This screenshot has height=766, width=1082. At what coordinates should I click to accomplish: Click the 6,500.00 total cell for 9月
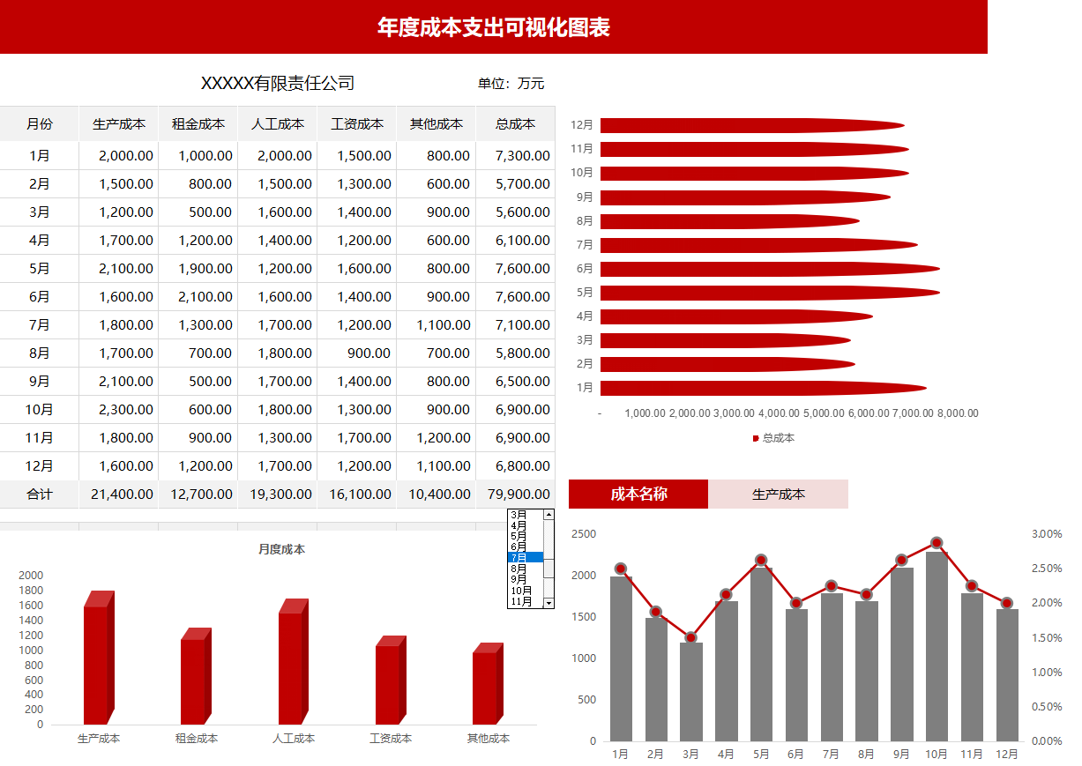(x=516, y=381)
